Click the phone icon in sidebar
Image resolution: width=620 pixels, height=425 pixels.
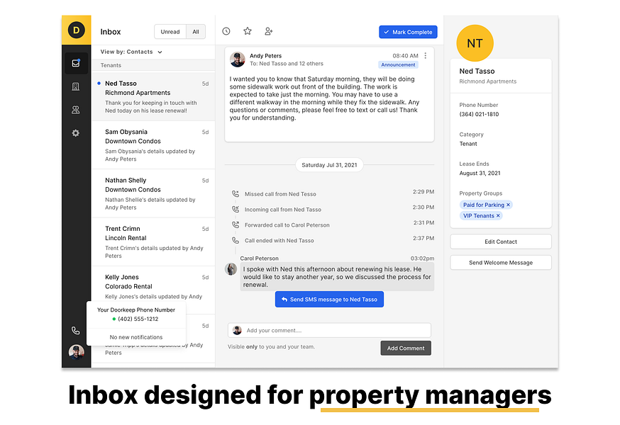pos(75,331)
